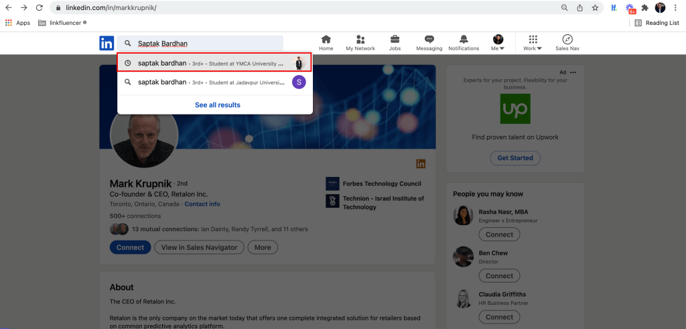The width and height of the screenshot is (686, 329).
Task: Open the Reading List
Action: pos(657,23)
